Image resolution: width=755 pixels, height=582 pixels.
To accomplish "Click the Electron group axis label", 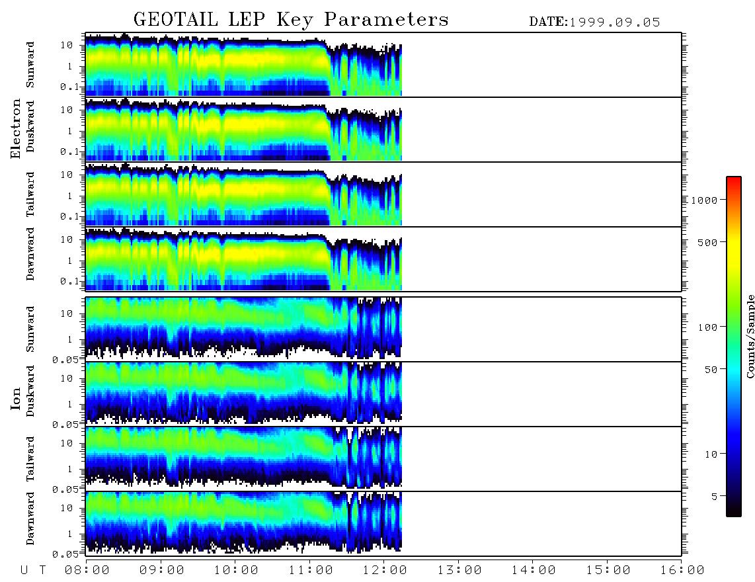I will point(16,128).
